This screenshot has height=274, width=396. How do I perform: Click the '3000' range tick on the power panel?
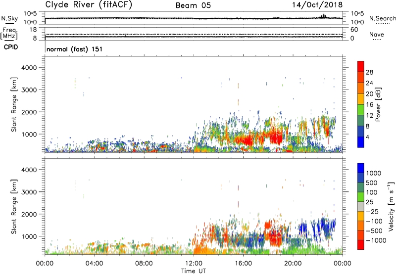coord(30,90)
